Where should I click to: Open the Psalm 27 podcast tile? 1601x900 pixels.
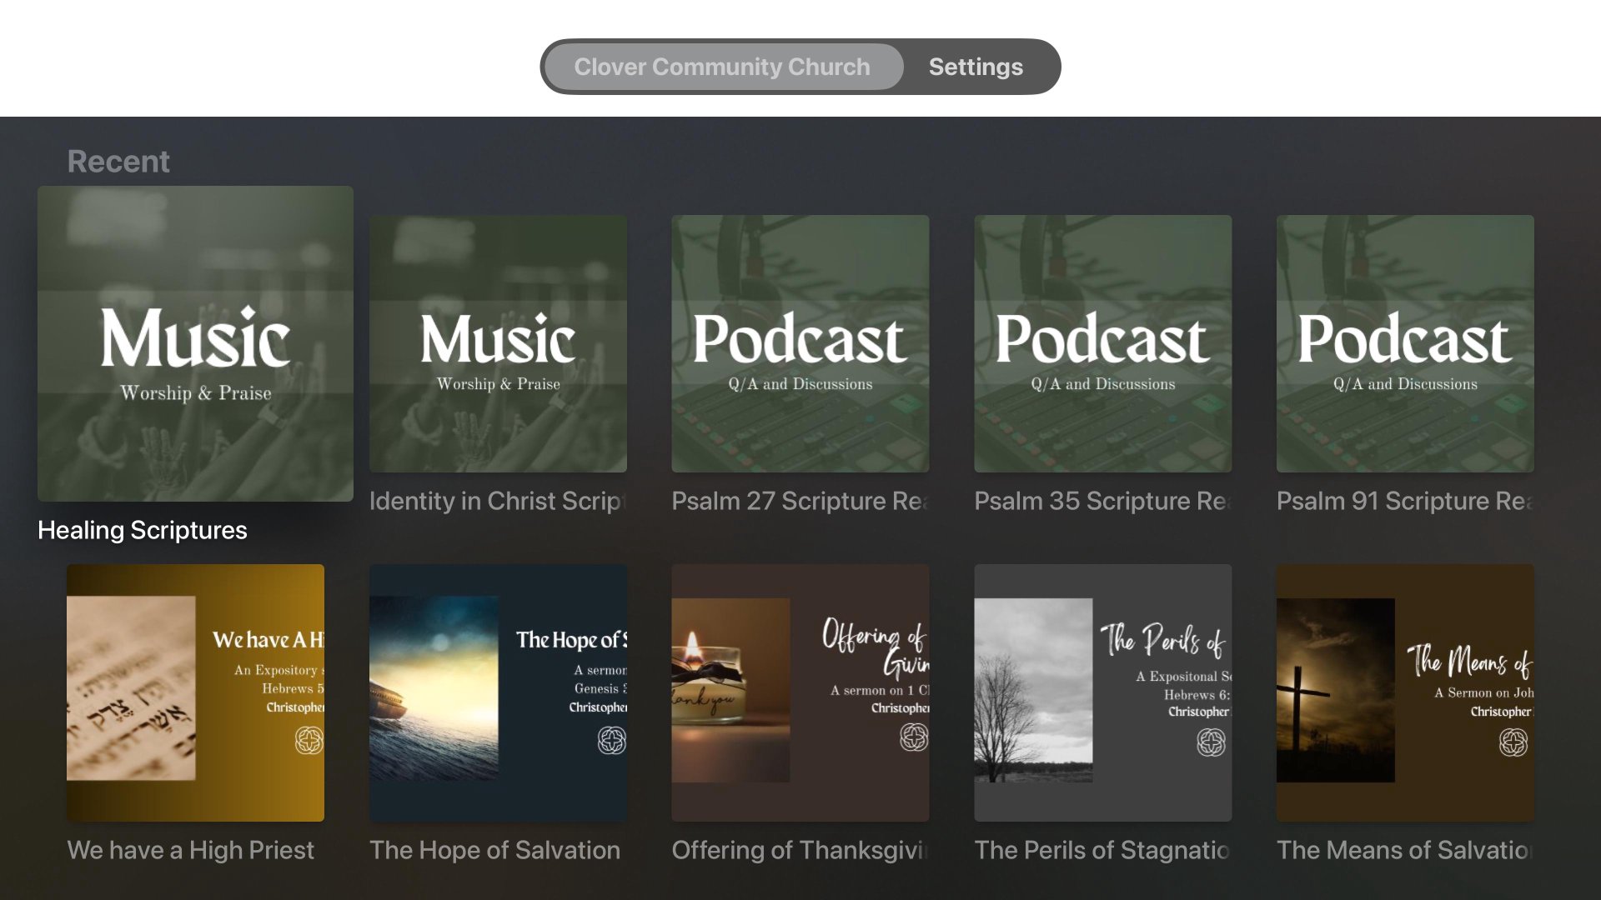point(800,343)
